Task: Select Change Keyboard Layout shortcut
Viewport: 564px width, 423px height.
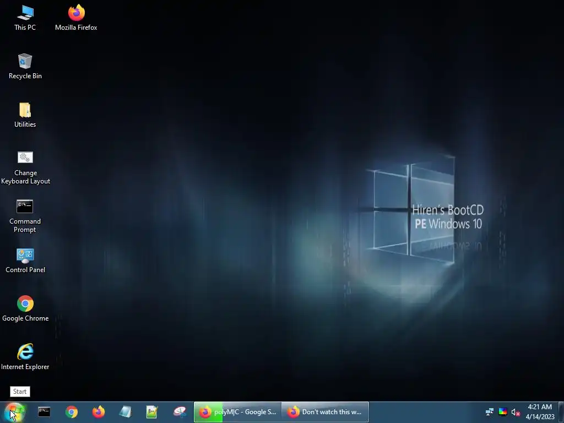Action: (x=25, y=167)
